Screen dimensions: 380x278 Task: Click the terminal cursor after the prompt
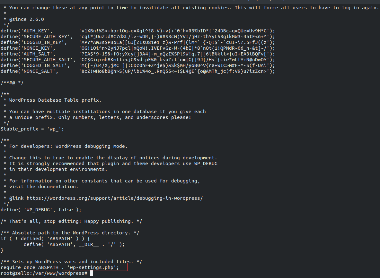(x=92, y=273)
